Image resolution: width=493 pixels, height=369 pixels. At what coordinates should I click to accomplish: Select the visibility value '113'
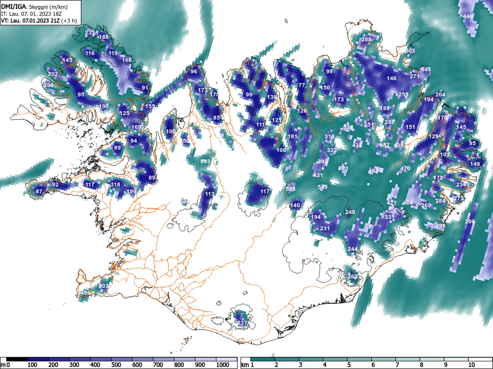[x=210, y=194]
